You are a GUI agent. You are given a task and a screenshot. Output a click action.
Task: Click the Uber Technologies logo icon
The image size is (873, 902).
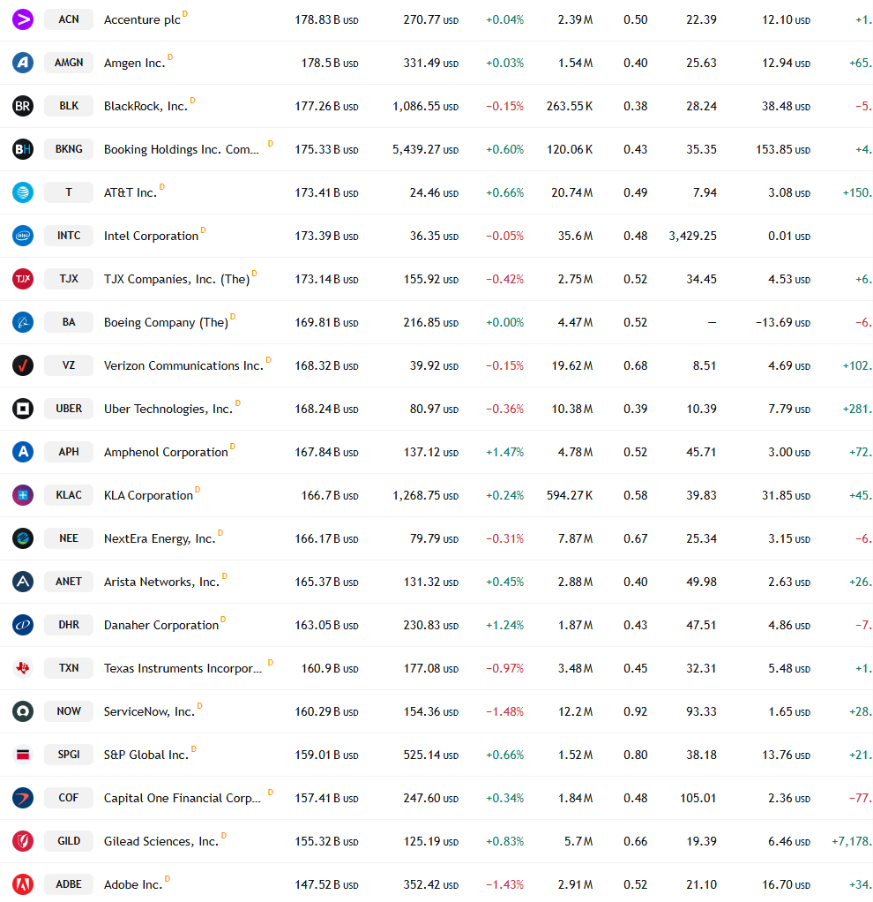[23, 409]
